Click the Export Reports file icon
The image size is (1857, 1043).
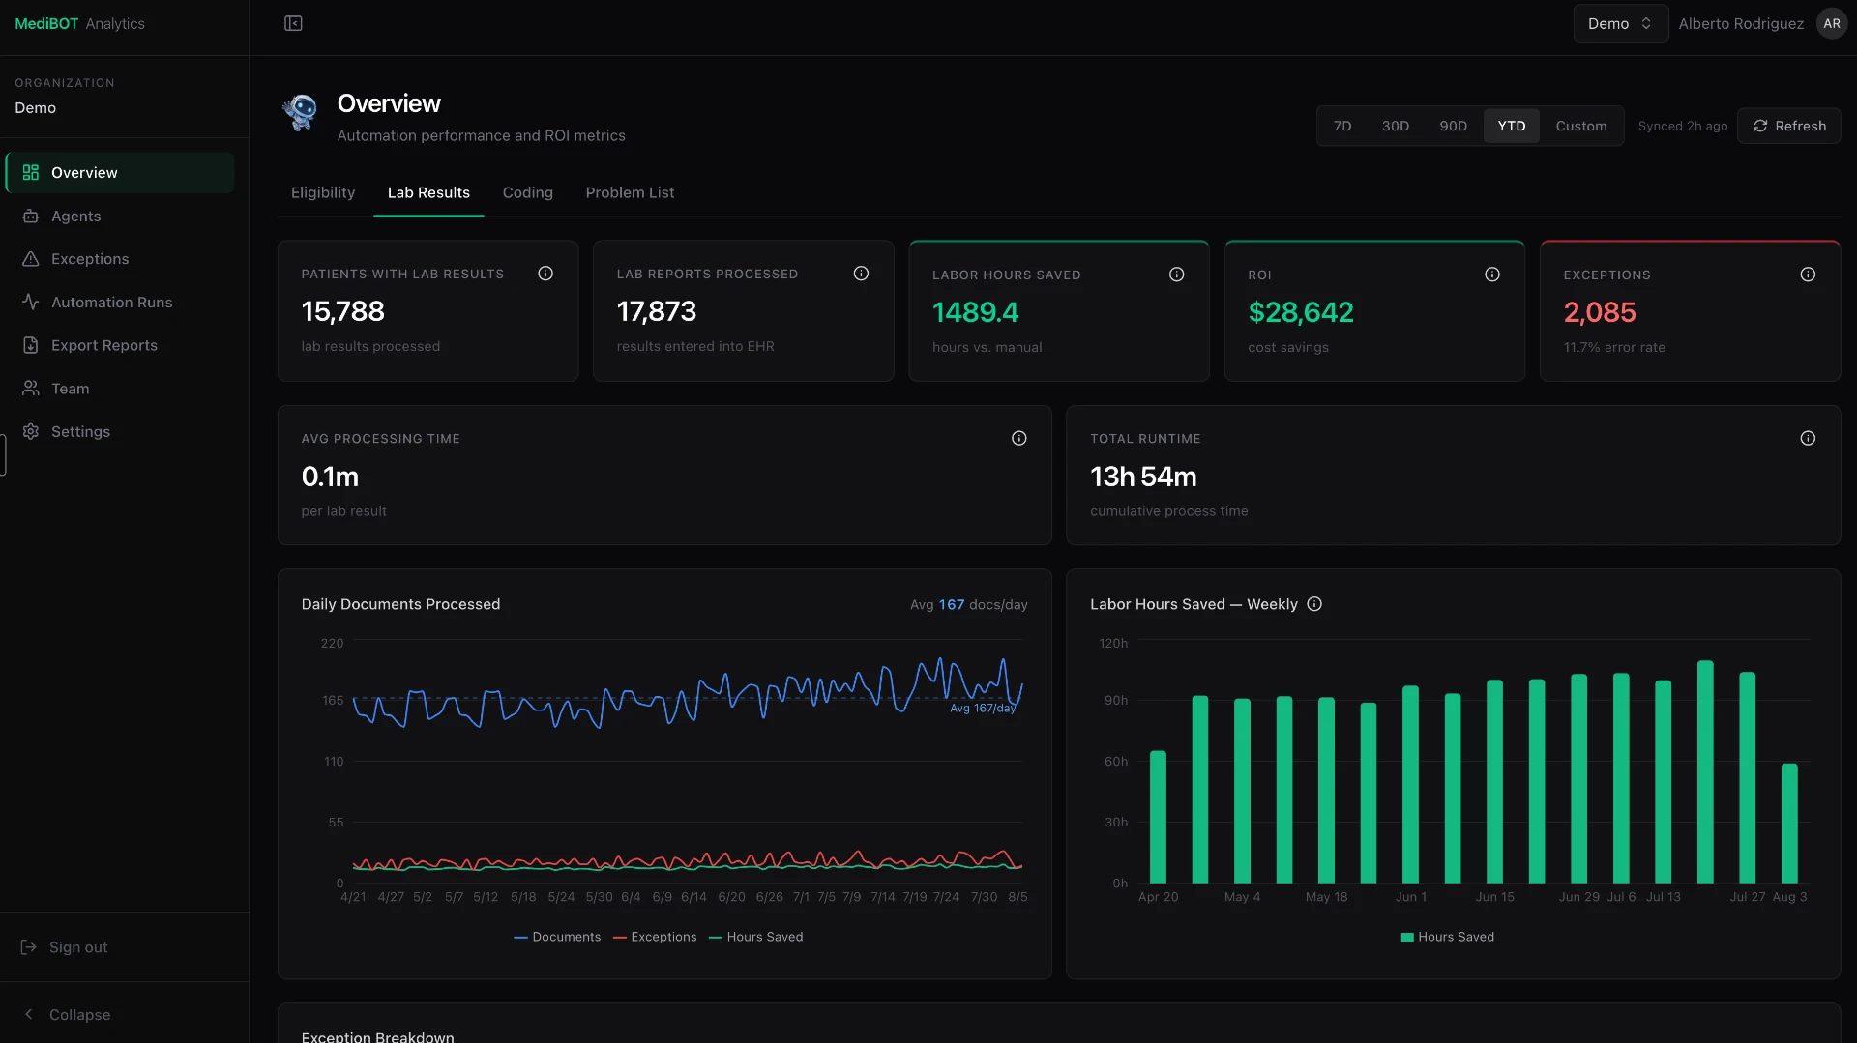(31, 345)
